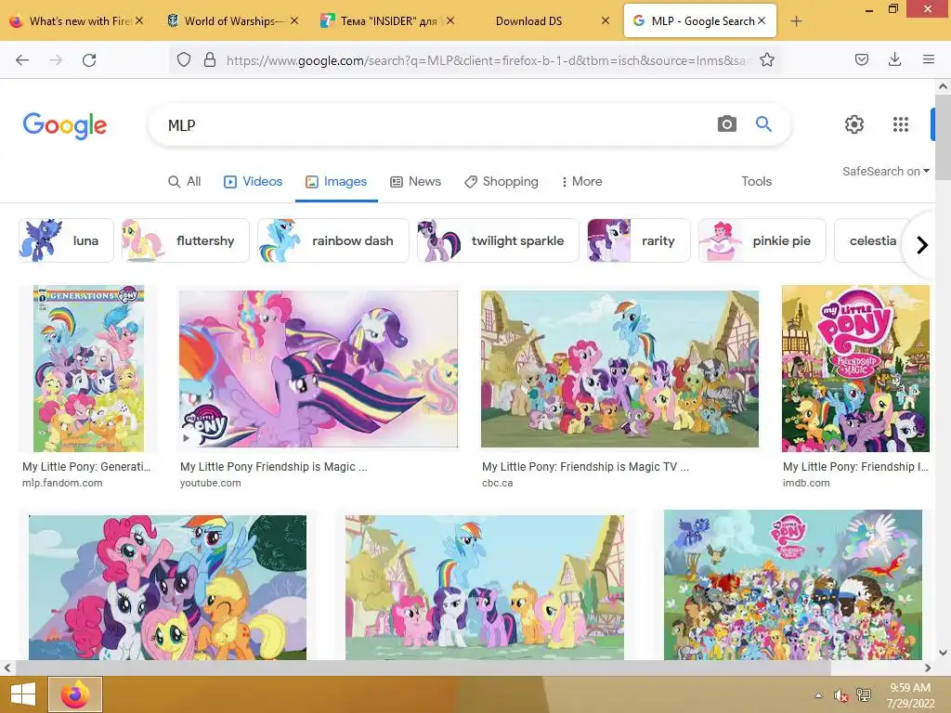This screenshot has height=713, width=951.
Task: Open the My Little Pony: Generati... link
Action: [x=86, y=466]
